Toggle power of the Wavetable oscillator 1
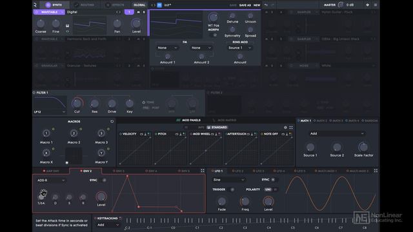413x232 pixels. [x=37, y=12]
